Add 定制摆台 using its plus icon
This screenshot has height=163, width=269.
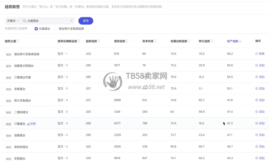click(x=257, y=158)
